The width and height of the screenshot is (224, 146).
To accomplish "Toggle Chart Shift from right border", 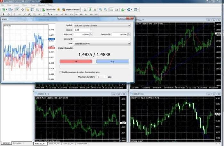I will (x=116, y=10).
